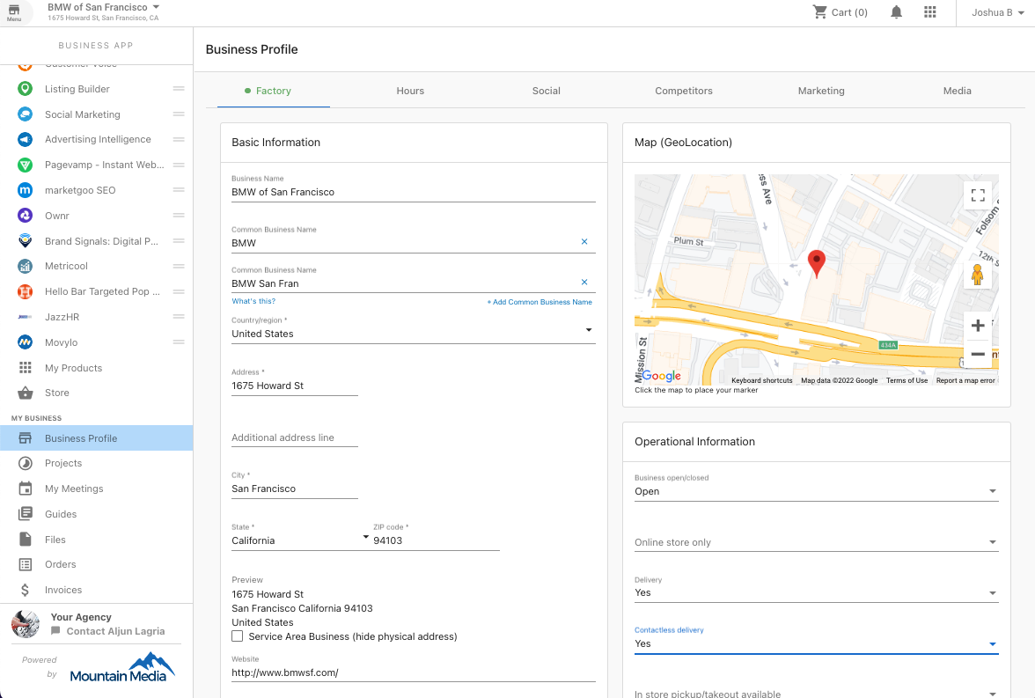Switch to the Competitors tab
Screen dimensions: 1035x698
684,92
